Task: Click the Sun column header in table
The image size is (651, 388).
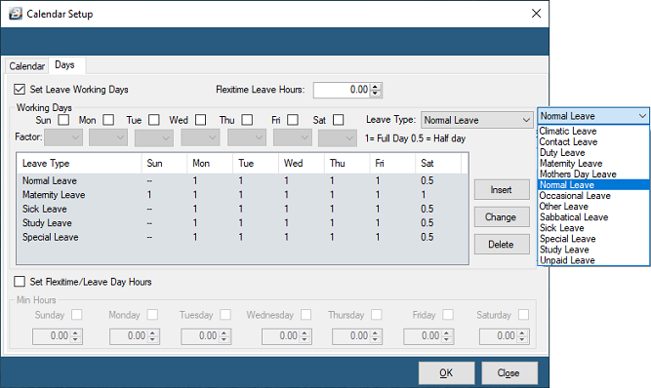Action: [164, 164]
